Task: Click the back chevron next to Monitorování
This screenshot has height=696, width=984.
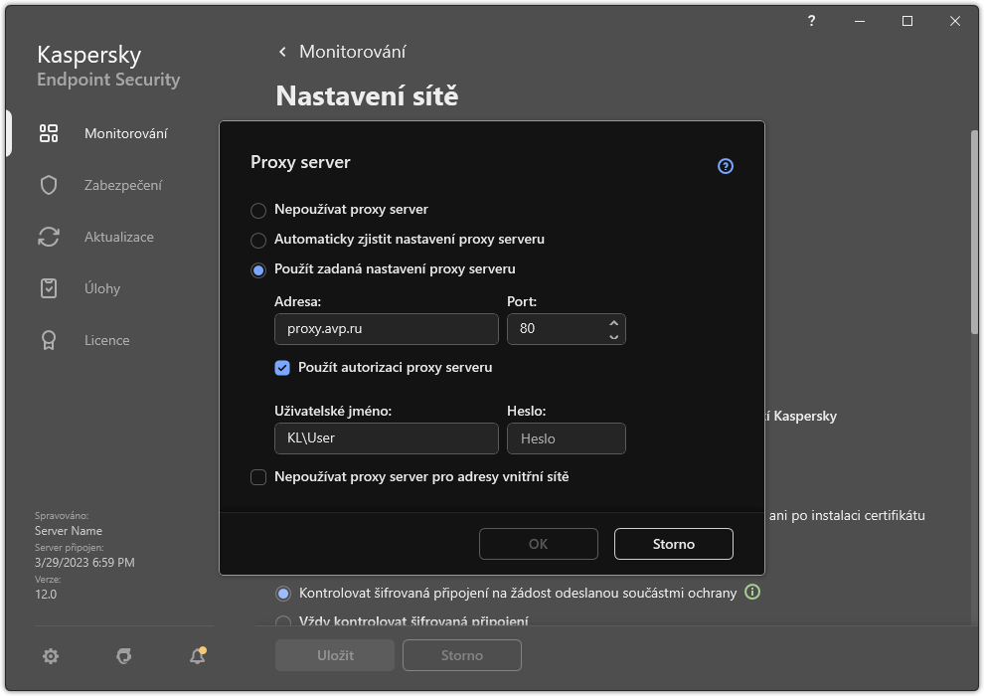Action: [281, 51]
